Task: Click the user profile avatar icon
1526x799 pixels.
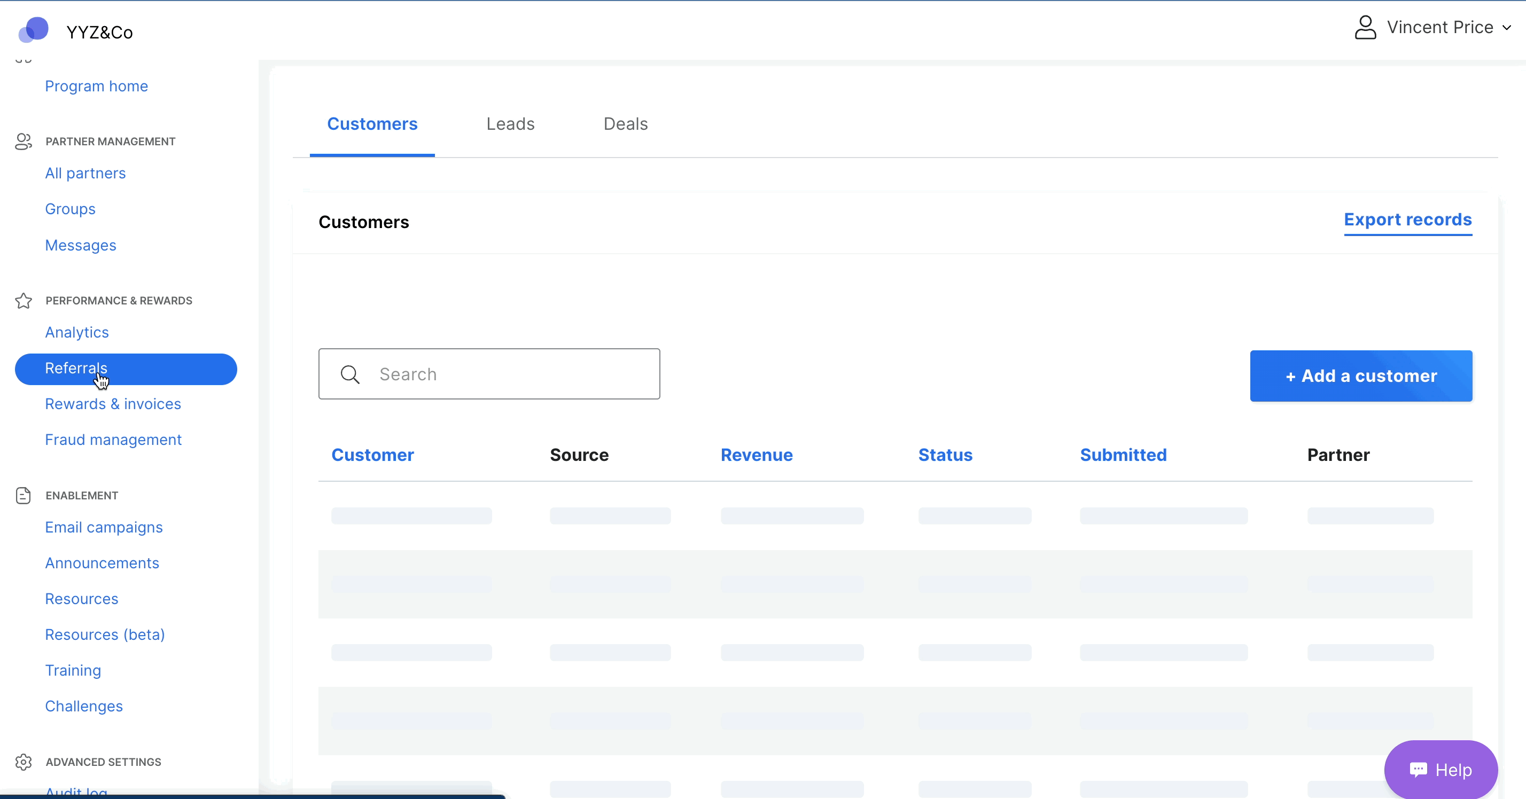Action: pos(1366,27)
